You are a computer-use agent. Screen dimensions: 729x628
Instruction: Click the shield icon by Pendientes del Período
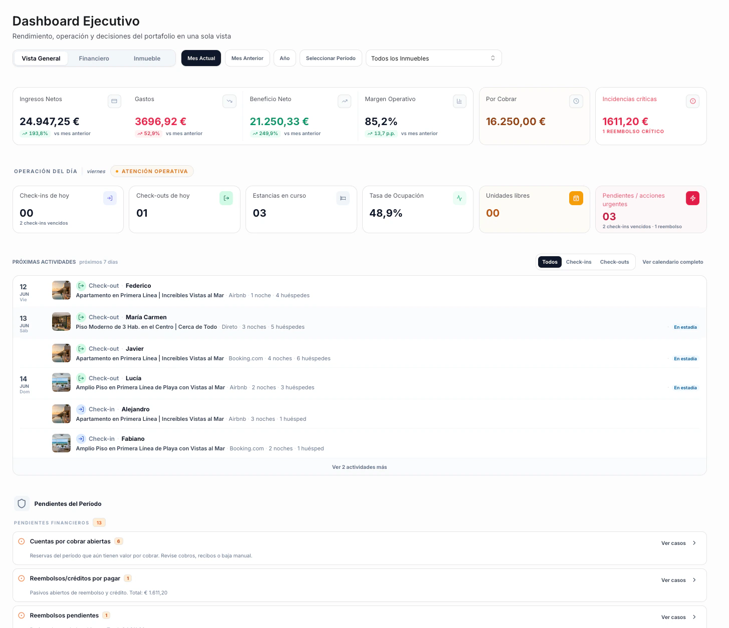(22, 503)
